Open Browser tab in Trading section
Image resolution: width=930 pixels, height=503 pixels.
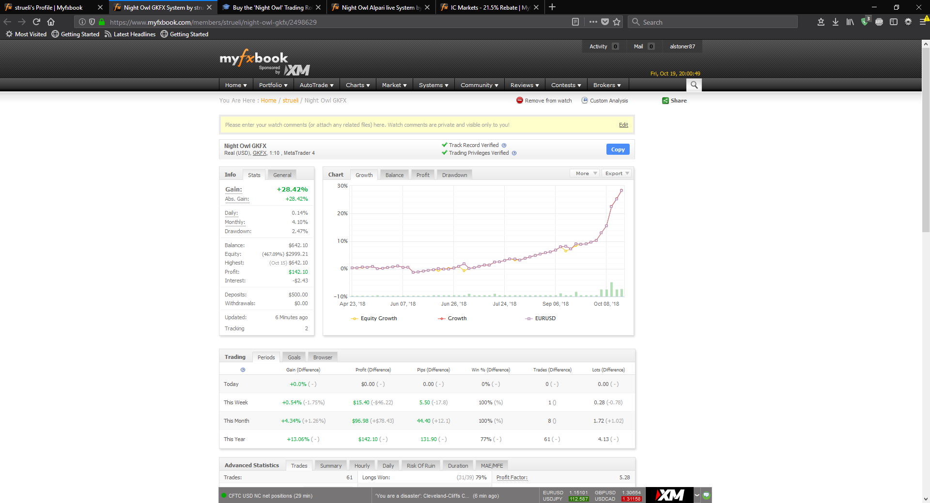323,357
